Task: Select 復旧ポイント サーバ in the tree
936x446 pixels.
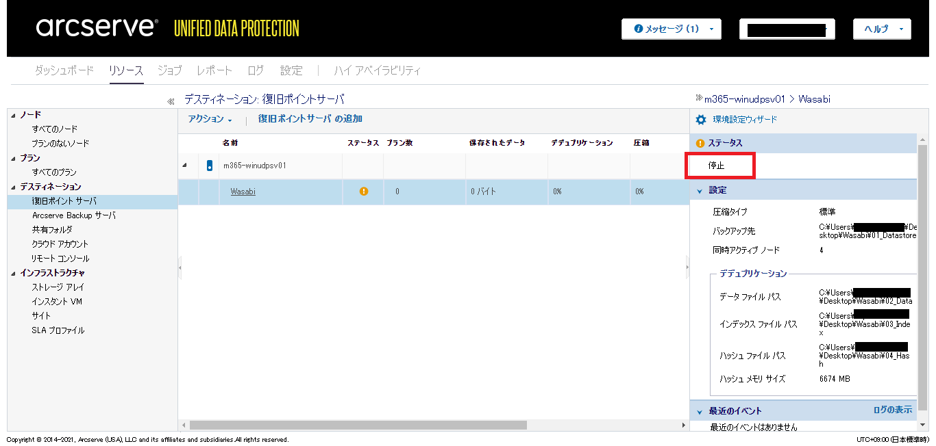Action: pos(64,201)
